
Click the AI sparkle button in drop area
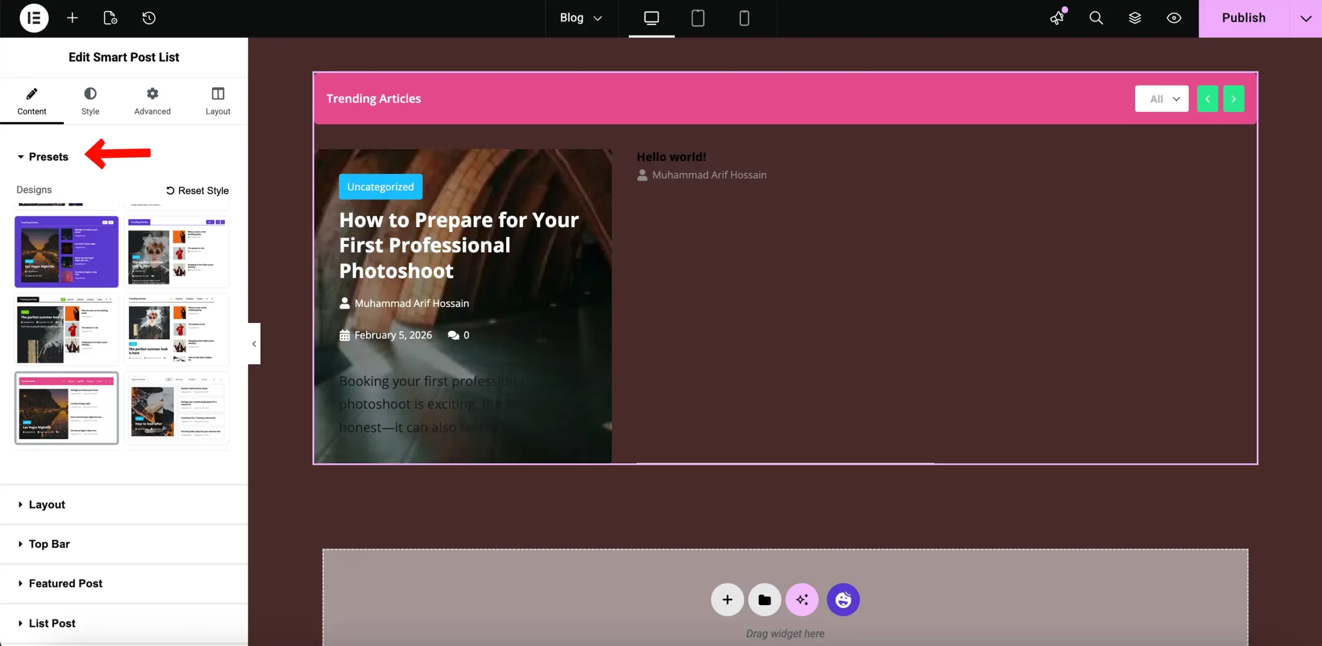click(x=801, y=600)
